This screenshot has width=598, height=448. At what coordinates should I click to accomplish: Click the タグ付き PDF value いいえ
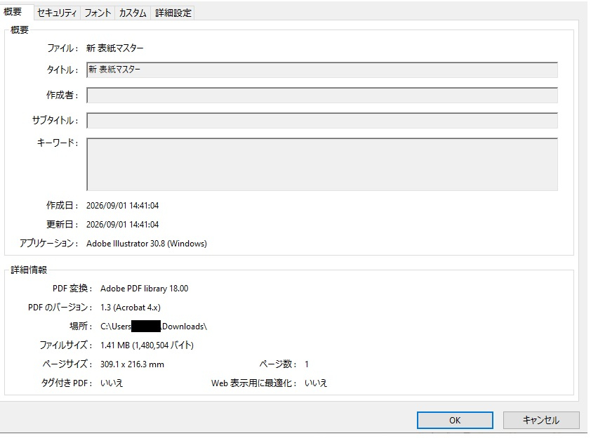tap(112, 383)
